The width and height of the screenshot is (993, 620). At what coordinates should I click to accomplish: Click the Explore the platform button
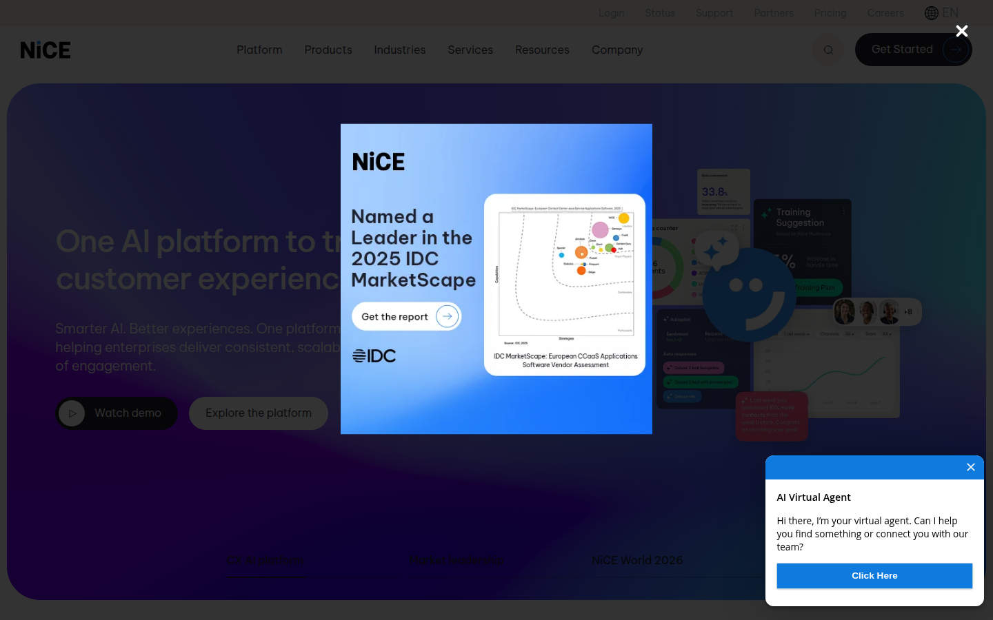[259, 413]
